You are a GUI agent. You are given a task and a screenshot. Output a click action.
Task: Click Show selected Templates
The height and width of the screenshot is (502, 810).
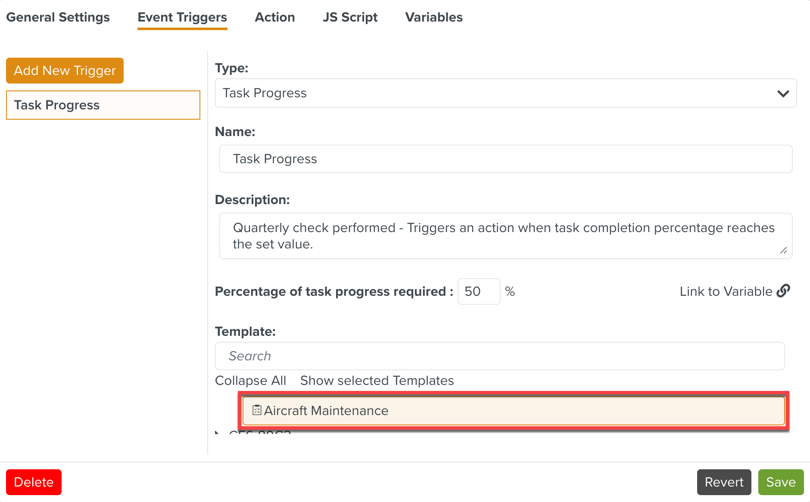click(377, 380)
